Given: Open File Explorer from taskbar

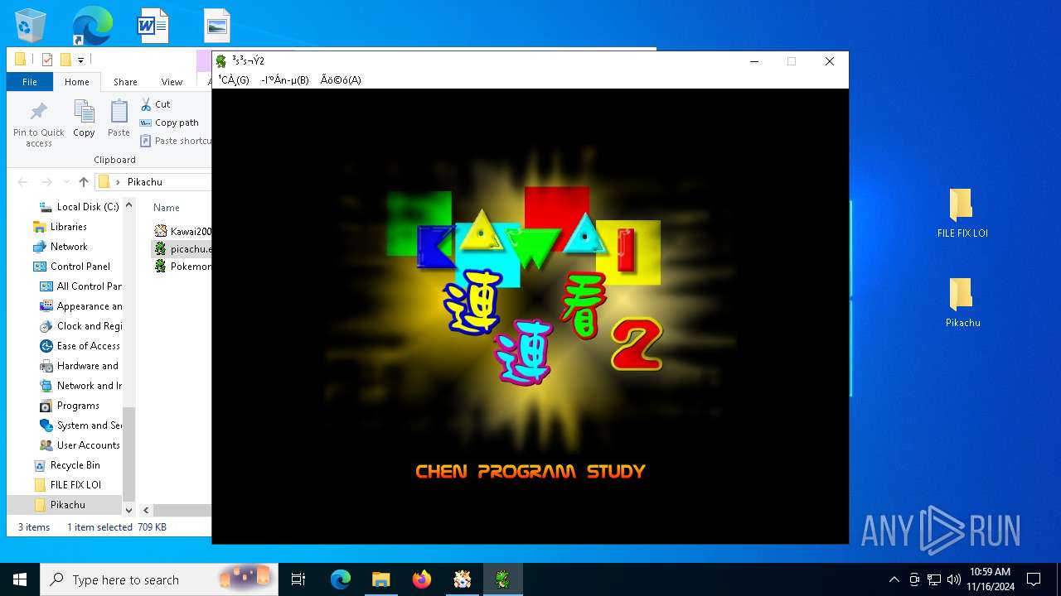Looking at the screenshot, I should (x=380, y=579).
